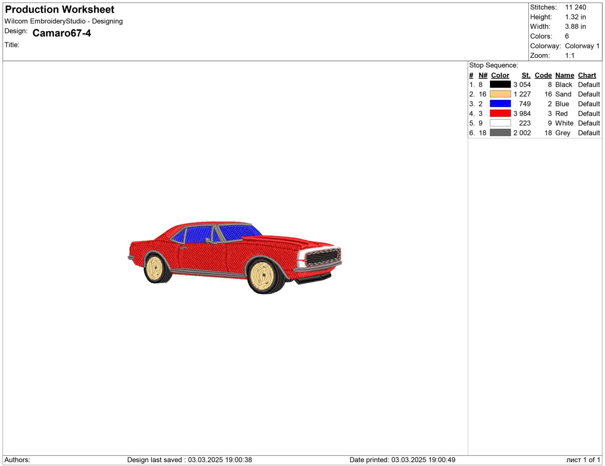Click the page number at bottom right
The image size is (605, 466).
click(583, 460)
